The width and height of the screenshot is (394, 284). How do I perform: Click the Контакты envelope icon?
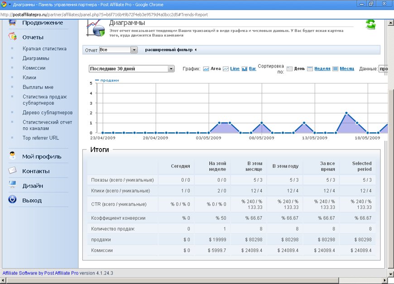pos(13,171)
